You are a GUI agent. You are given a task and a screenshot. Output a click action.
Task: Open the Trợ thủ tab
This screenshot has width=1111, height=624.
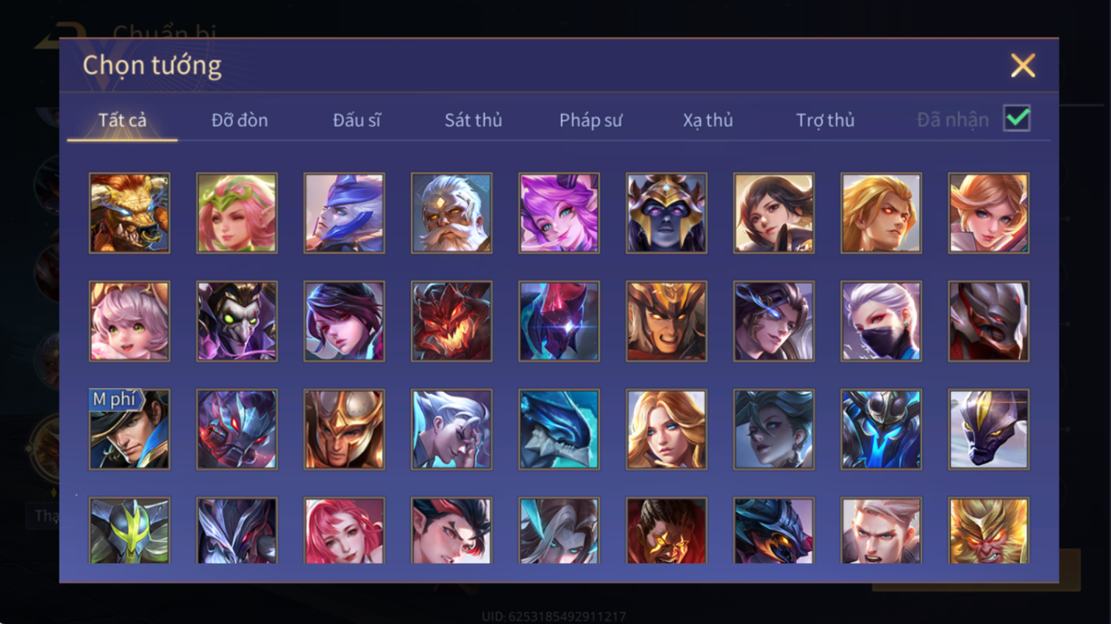tap(825, 120)
